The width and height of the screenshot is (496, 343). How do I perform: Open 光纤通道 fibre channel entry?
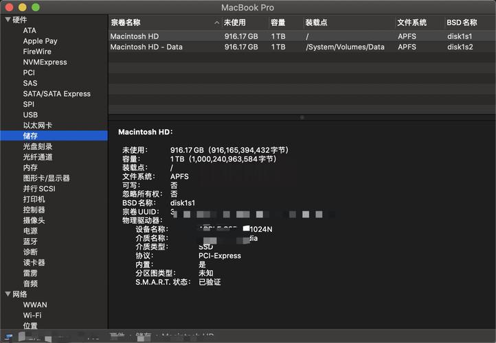[x=38, y=157]
